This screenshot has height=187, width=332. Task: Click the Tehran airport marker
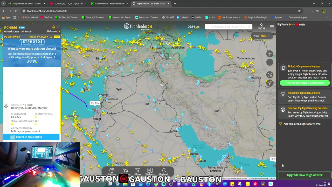click(x=198, y=82)
